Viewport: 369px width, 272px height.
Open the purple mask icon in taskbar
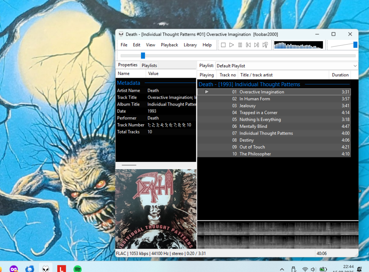[14, 269]
